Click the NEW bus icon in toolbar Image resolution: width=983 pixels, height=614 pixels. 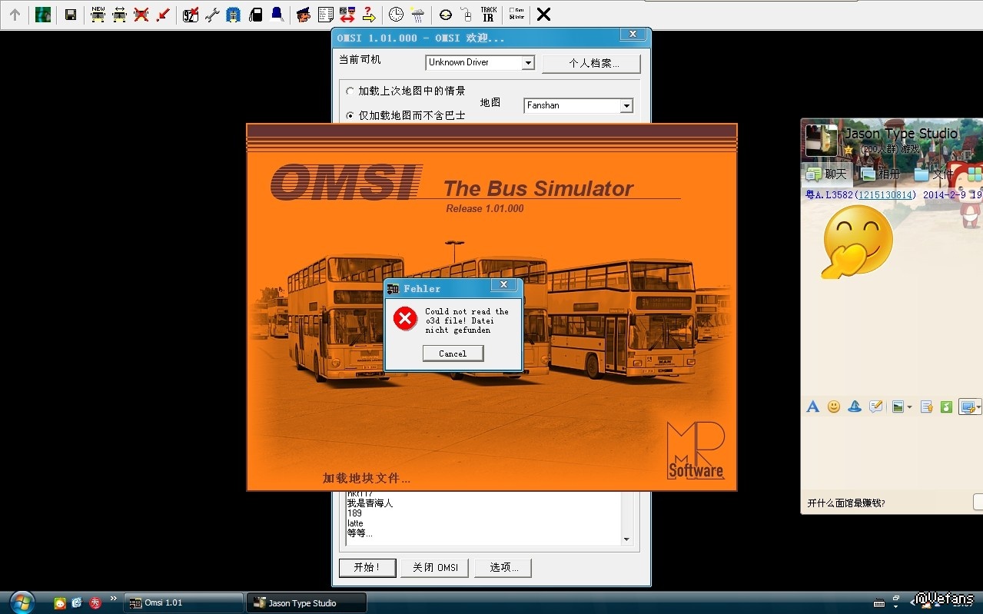pyautogui.click(x=98, y=15)
